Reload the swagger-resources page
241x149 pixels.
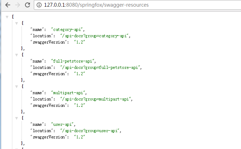27,5
